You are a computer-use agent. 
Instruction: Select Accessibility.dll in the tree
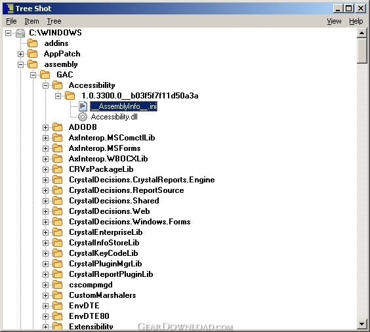coord(114,117)
